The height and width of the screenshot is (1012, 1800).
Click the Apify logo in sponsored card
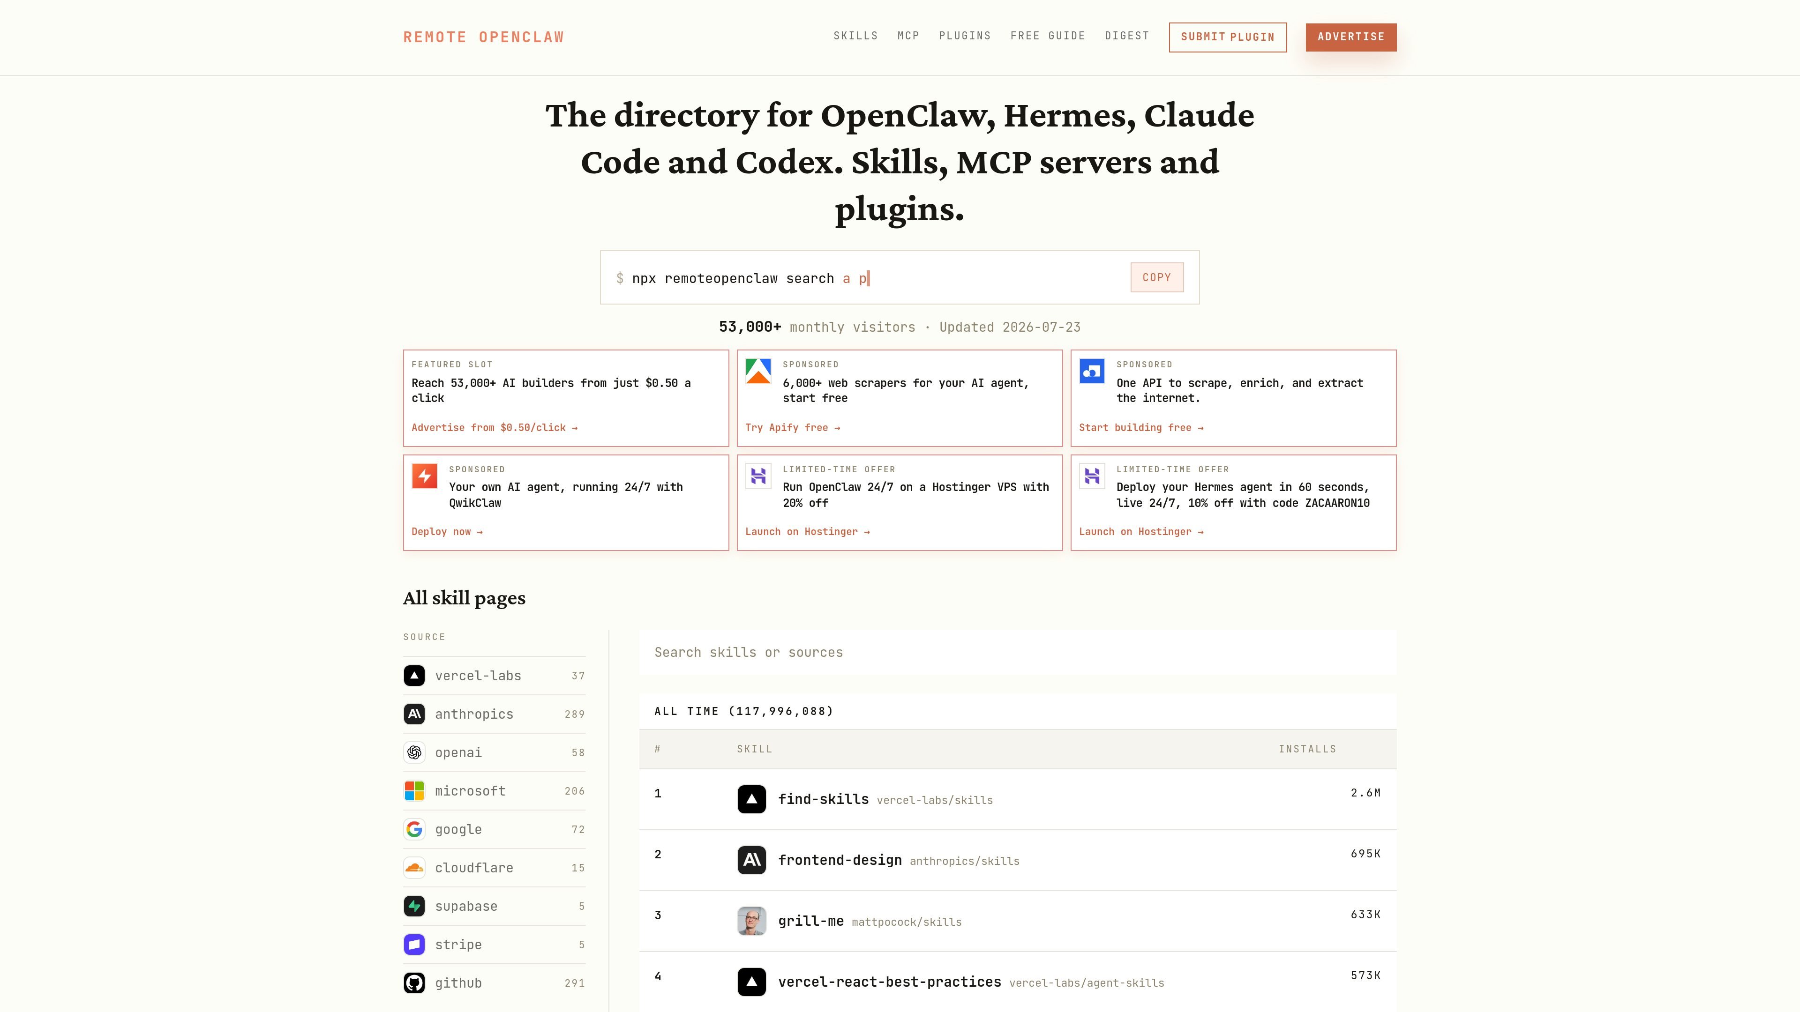(758, 371)
